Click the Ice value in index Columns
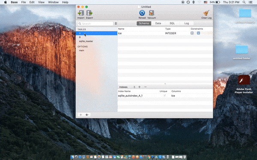Image resolution: width=257 pixels, height=160 pixels. tap(173, 96)
